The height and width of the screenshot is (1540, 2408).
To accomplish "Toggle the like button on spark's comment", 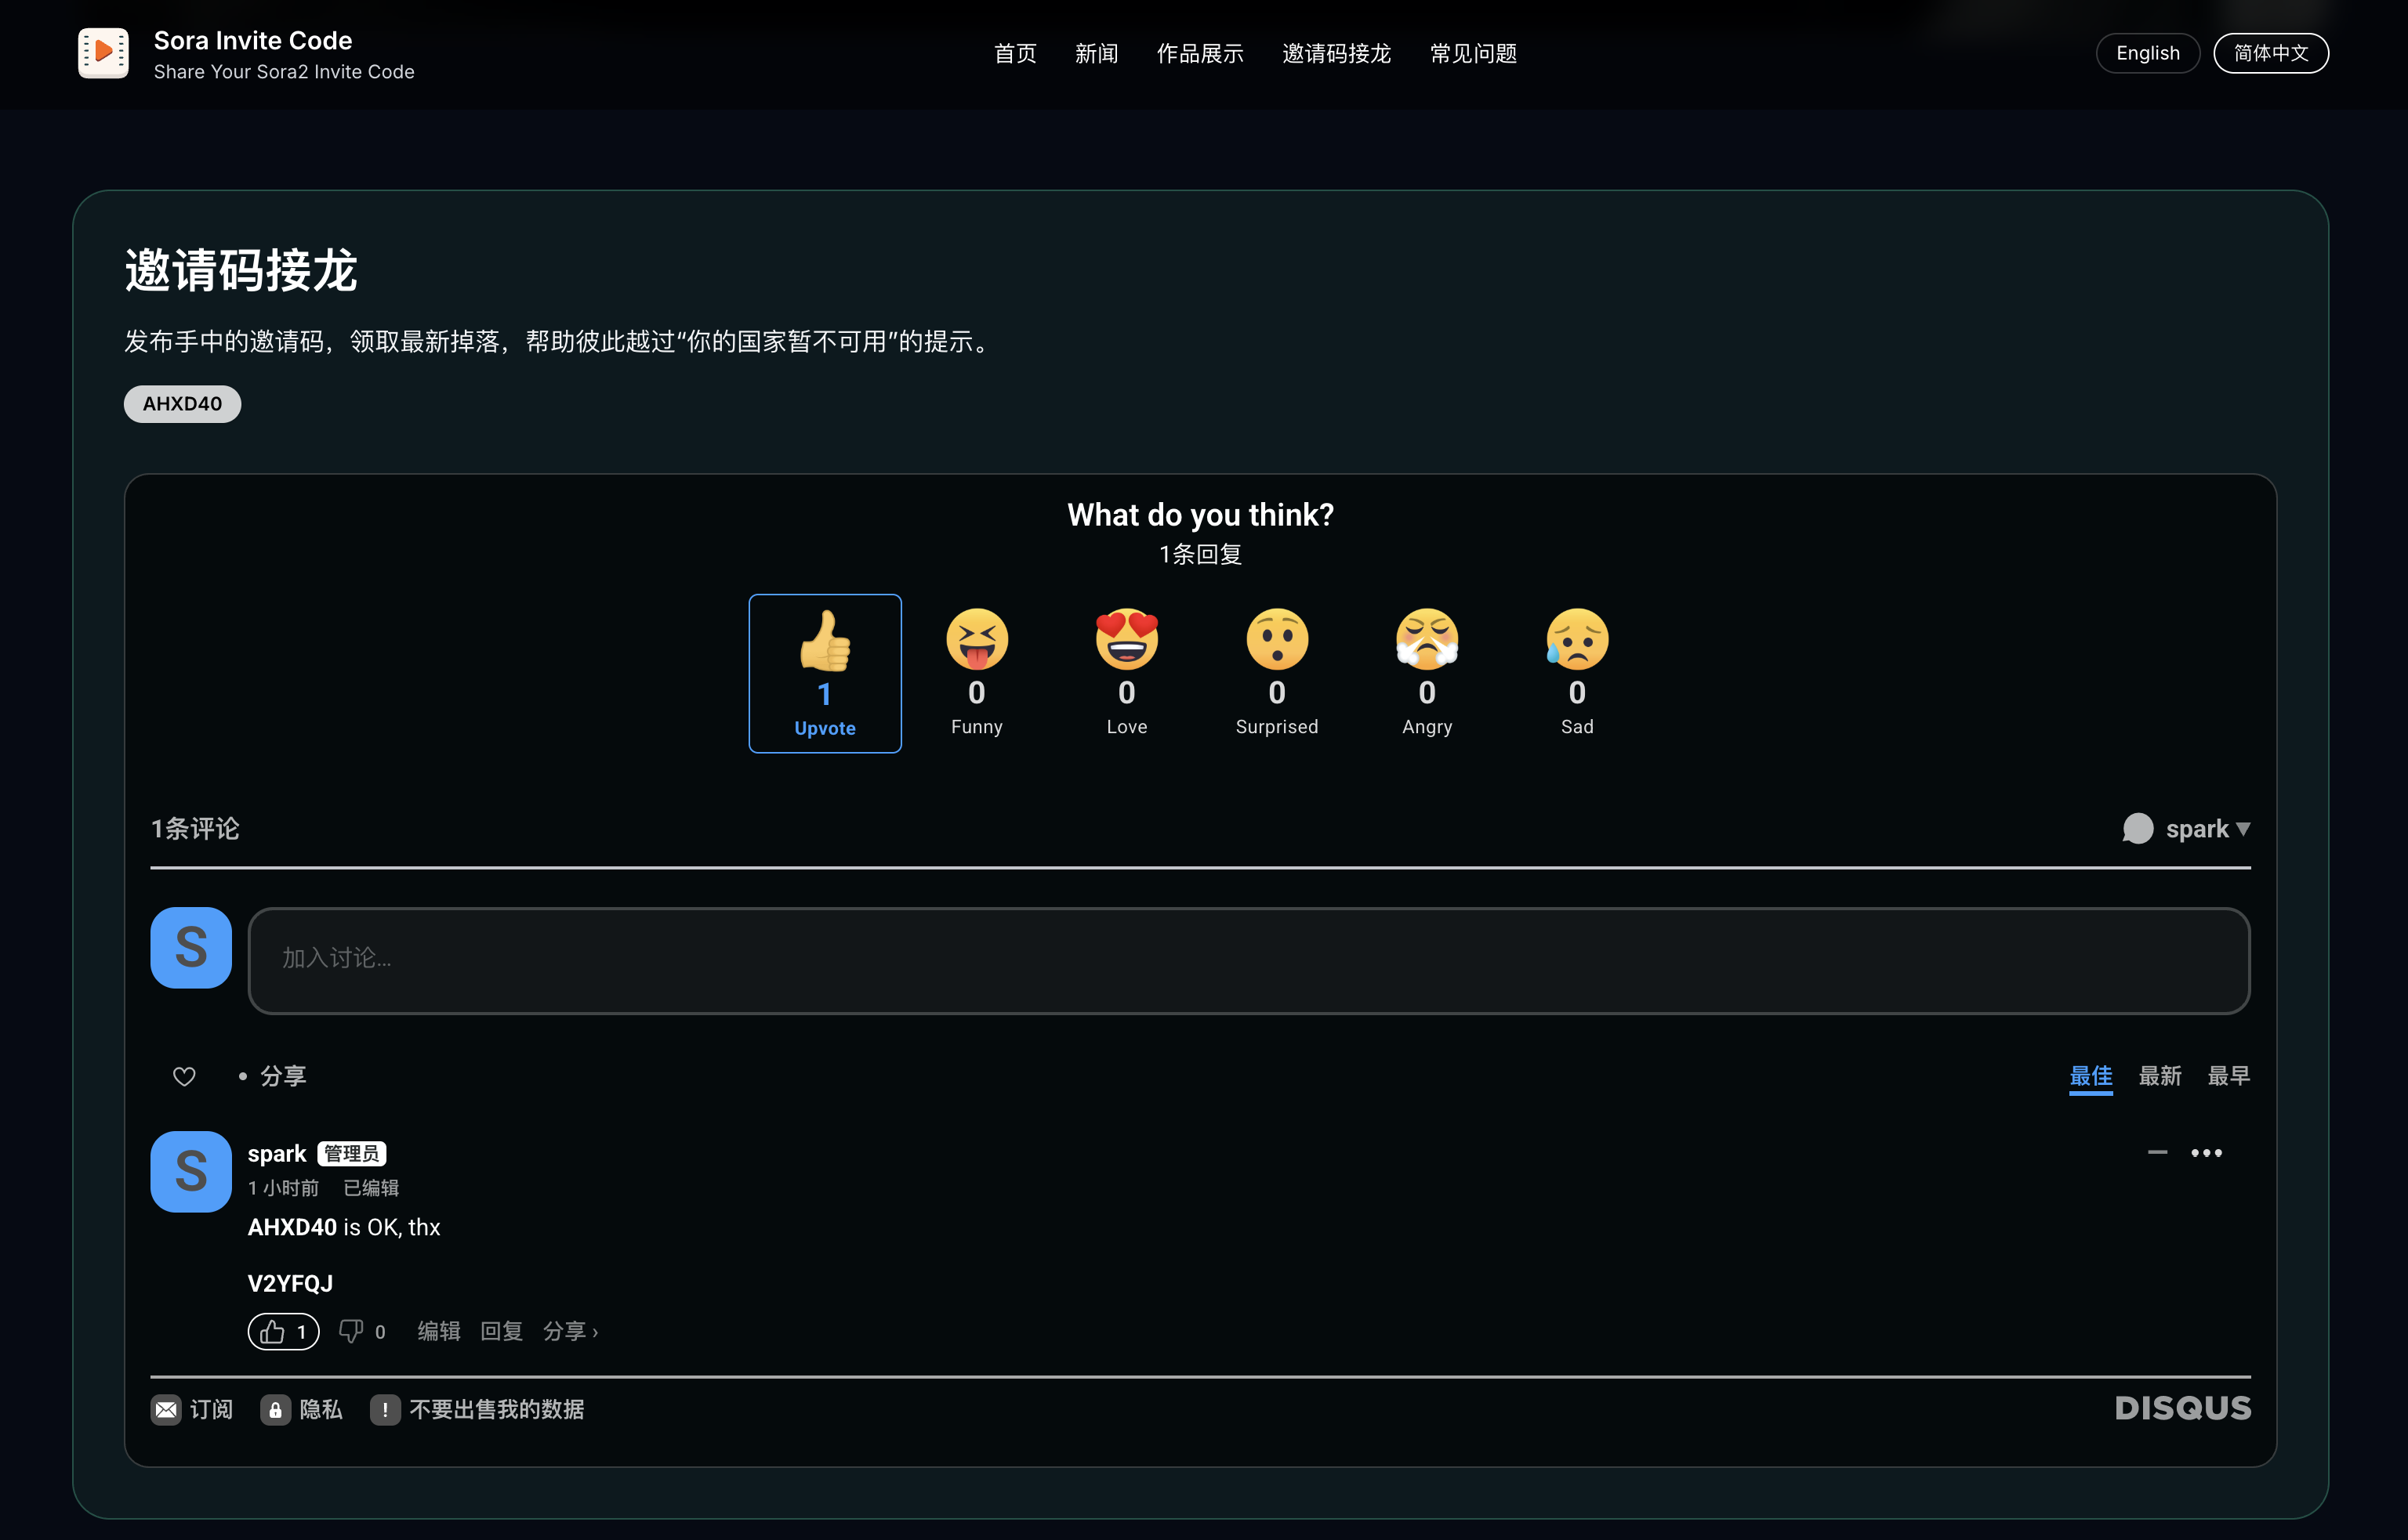I will (283, 1331).
